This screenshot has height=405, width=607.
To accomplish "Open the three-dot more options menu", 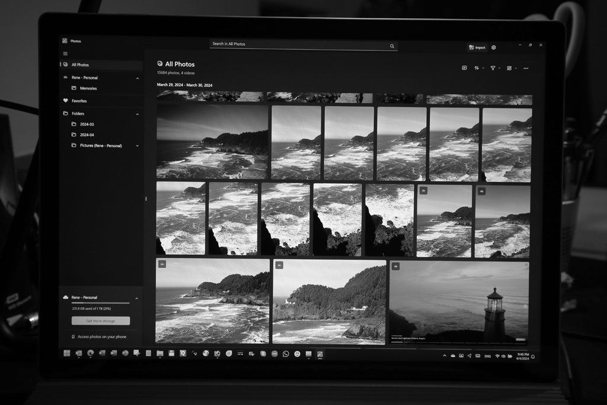I will (526, 68).
